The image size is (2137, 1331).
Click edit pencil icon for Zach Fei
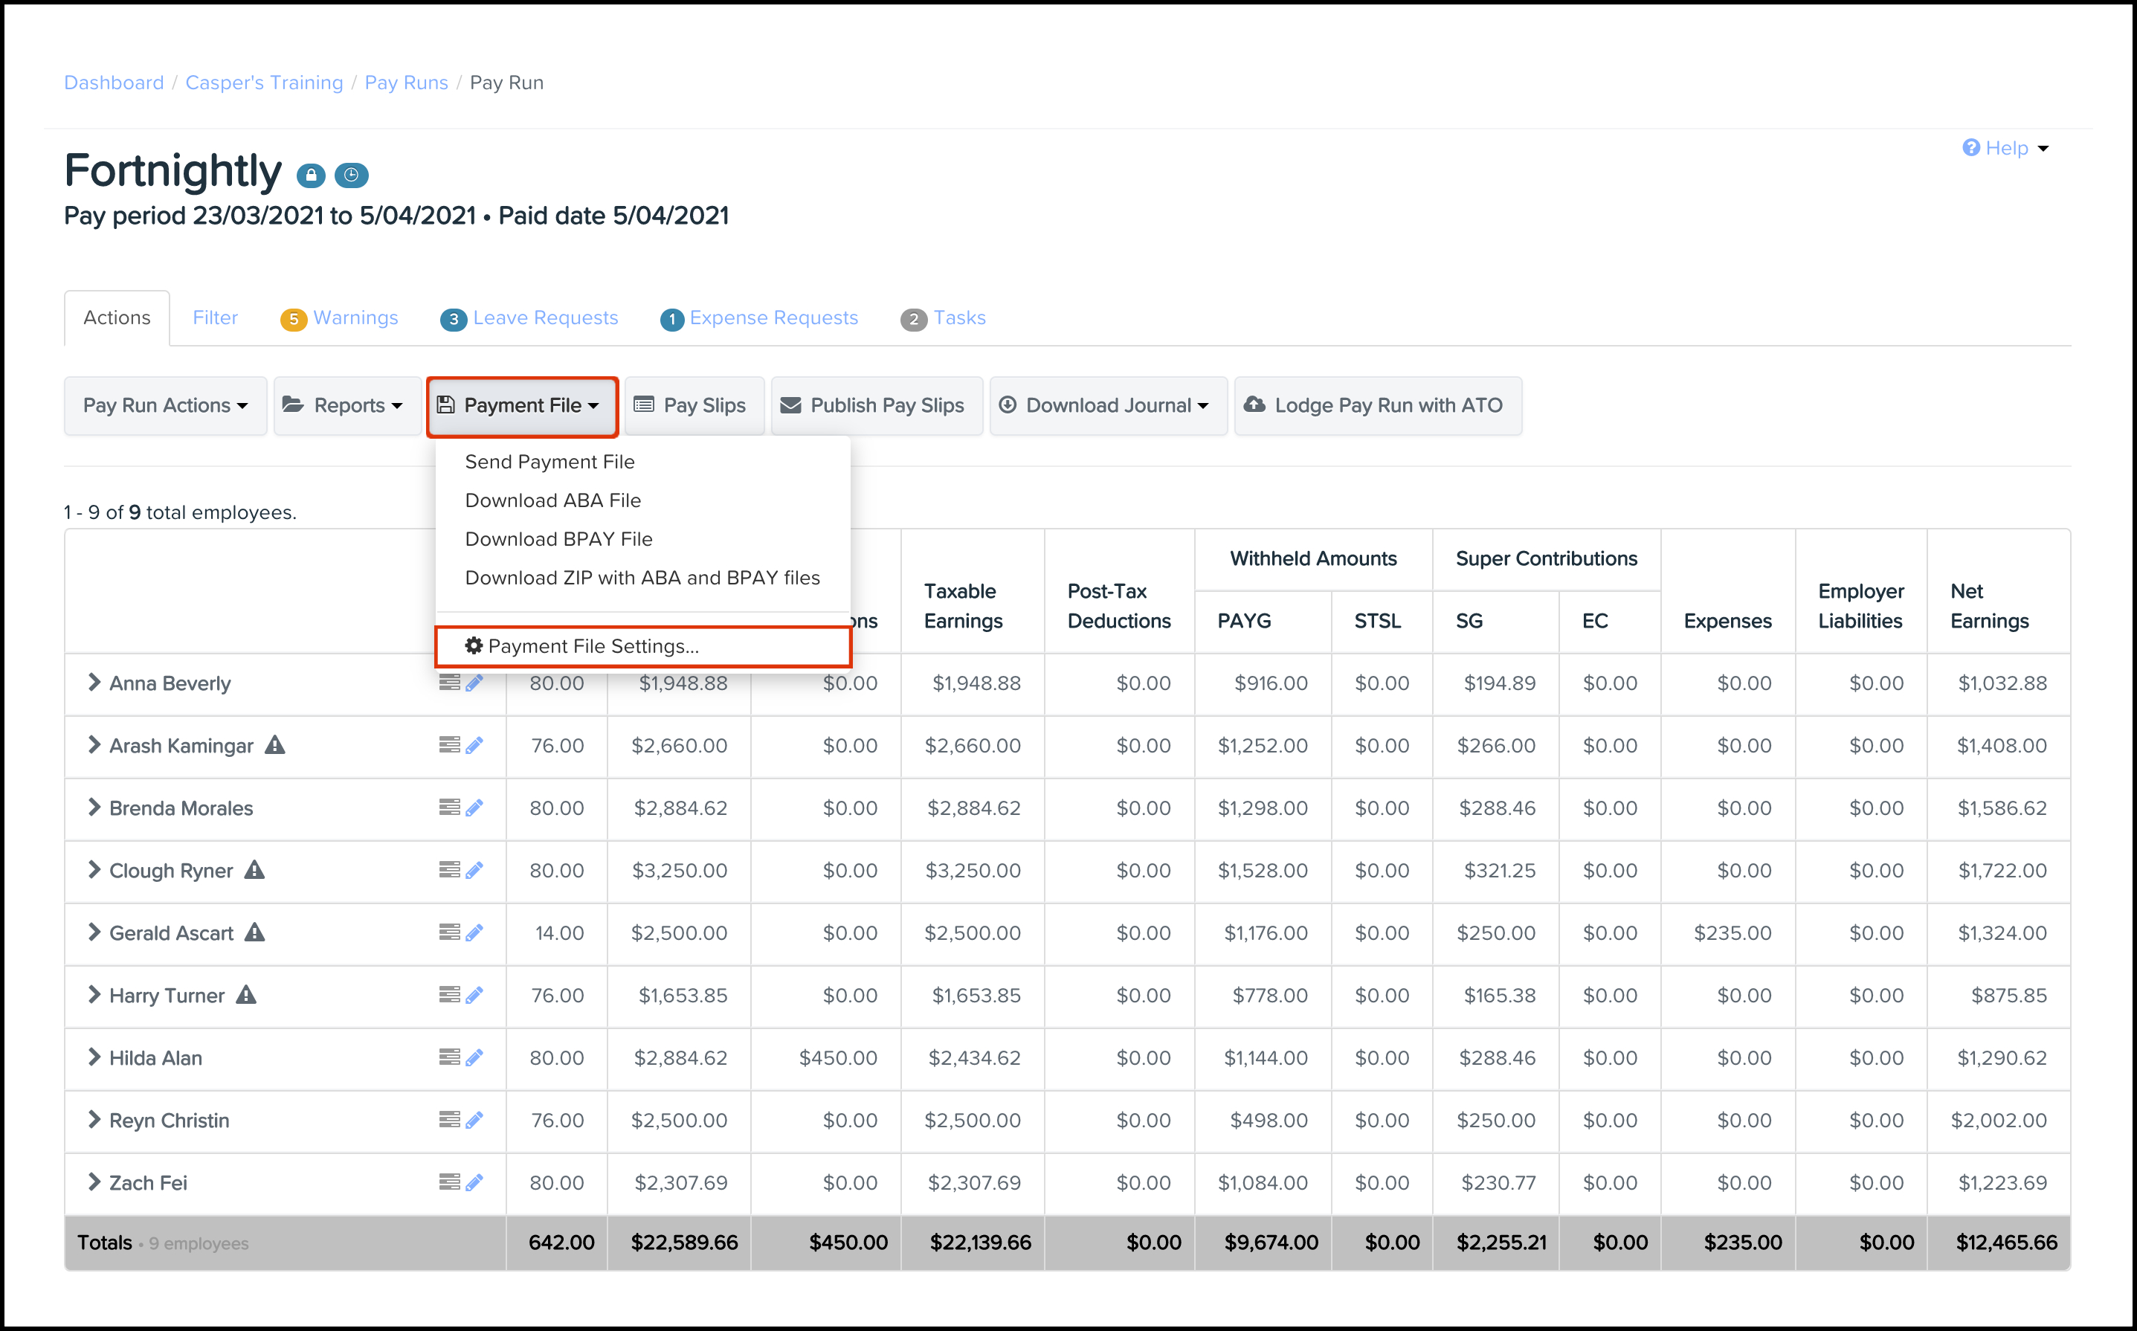pos(474,1182)
